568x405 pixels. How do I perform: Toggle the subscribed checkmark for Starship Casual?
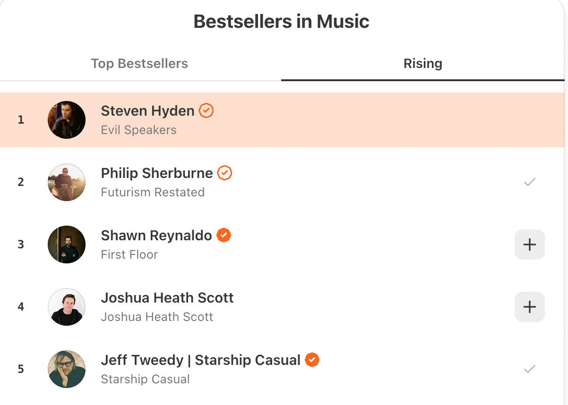pos(529,369)
